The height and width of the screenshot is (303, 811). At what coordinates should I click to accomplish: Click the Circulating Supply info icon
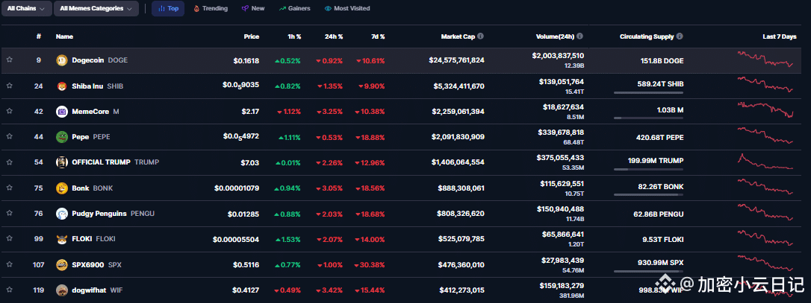click(680, 36)
